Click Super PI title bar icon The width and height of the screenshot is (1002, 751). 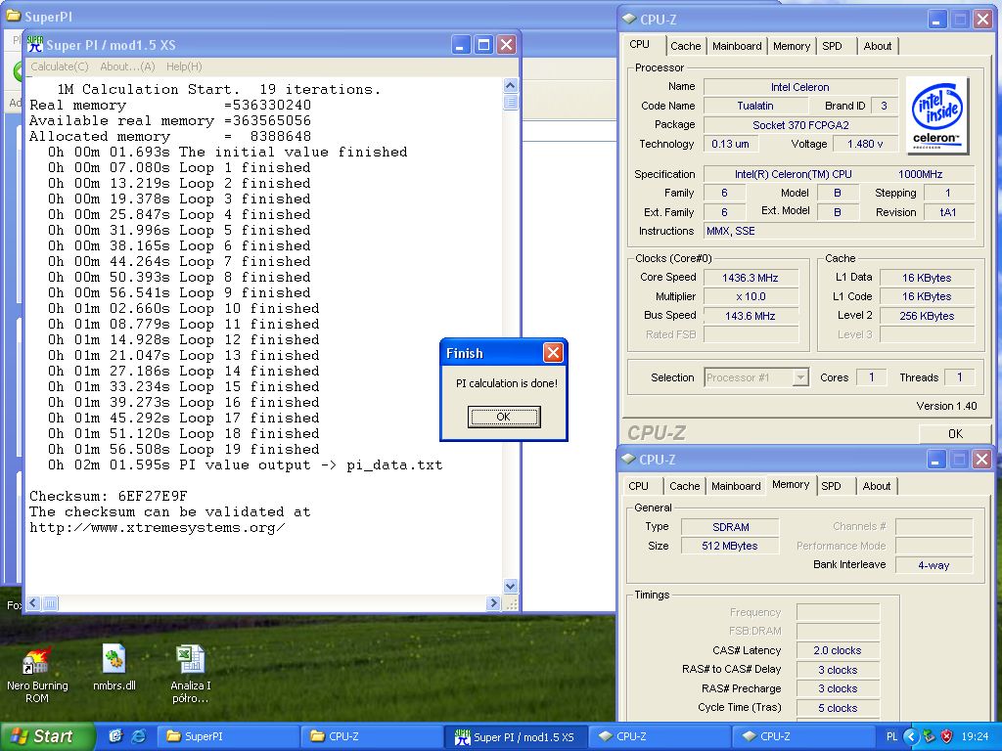35,44
